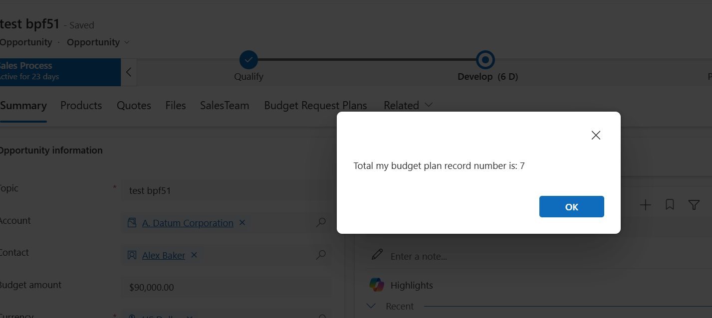Add a new timeline record plus icon
The width and height of the screenshot is (712, 318).
click(x=646, y=205)
